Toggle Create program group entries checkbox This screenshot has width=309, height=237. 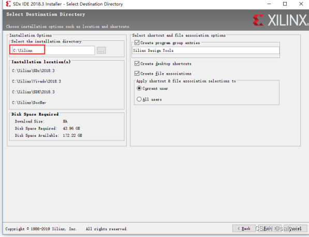click(x=137, y=43)
